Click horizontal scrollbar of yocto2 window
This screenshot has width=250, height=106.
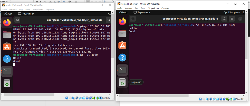coord(154,96)
